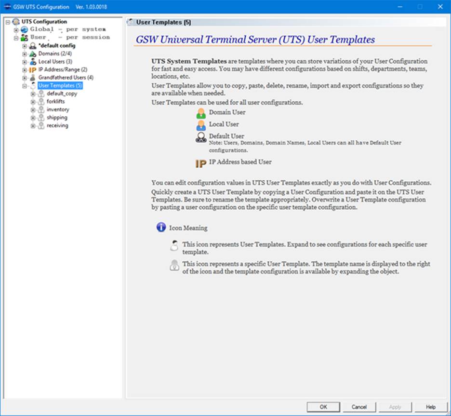Collapse the User Templates (5) node
Image resolution: width=451 pixels, height=416 pixels.
(x=25, y=86)
